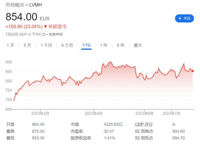Select the 最大 range tab
The height and width of the screenshot is (145, 200).
tap(138, 45)
